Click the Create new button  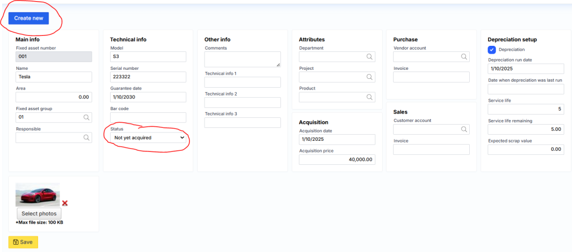(x=28, y=18)
